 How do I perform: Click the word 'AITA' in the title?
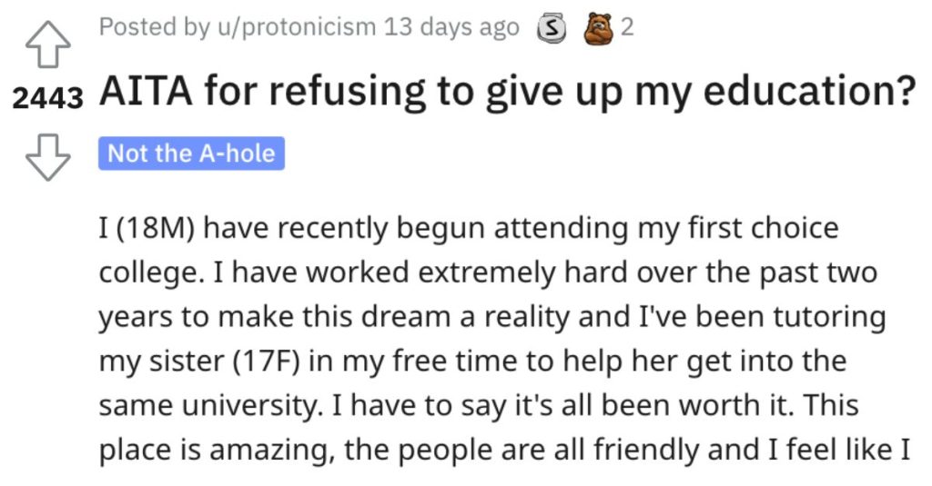pyautogui.click(x=147, y=91)
